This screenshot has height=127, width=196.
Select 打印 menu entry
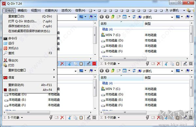click(30, 65)
